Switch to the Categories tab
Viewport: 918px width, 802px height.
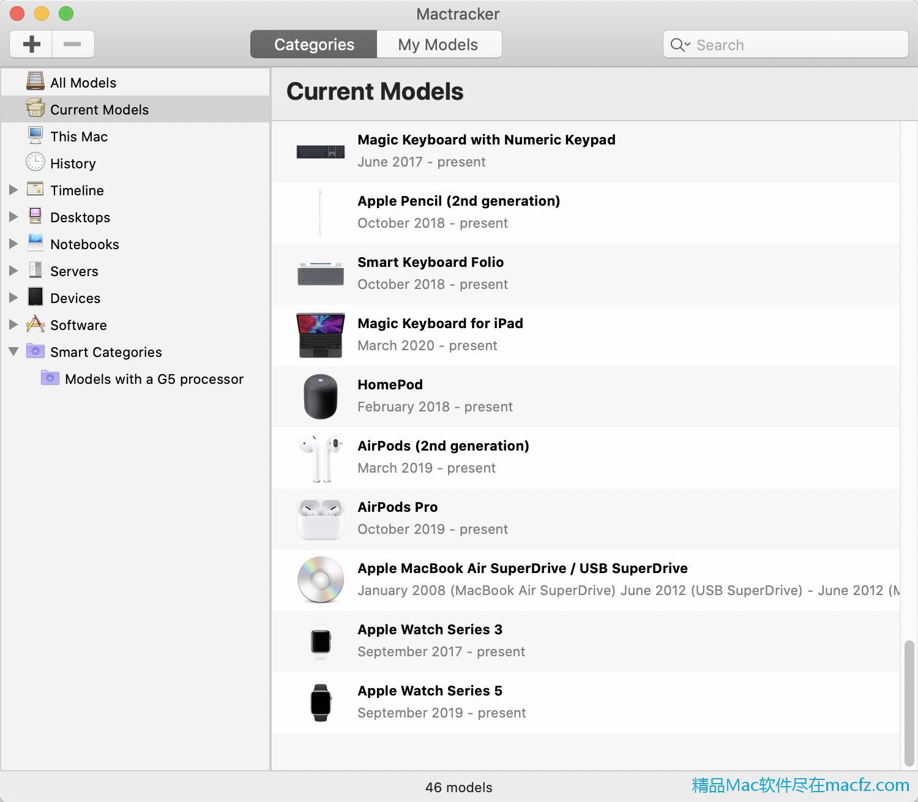pos(314,45)
